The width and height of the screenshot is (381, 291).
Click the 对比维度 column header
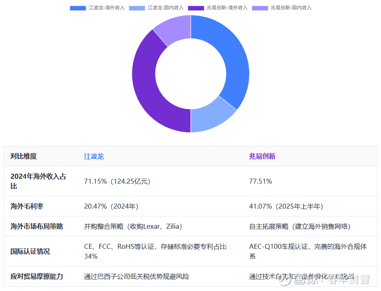coord(23,156)
